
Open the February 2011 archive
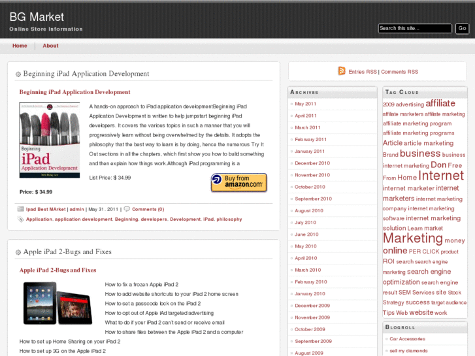pyautogui.click(x=310, y=139)
